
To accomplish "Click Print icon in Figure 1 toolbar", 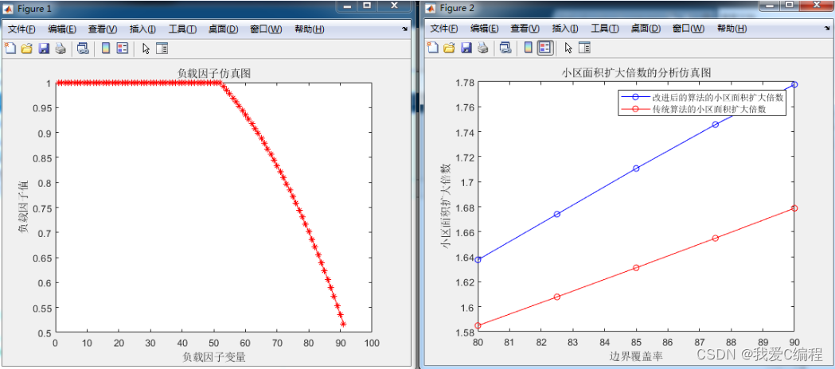I will click(60, 49).
